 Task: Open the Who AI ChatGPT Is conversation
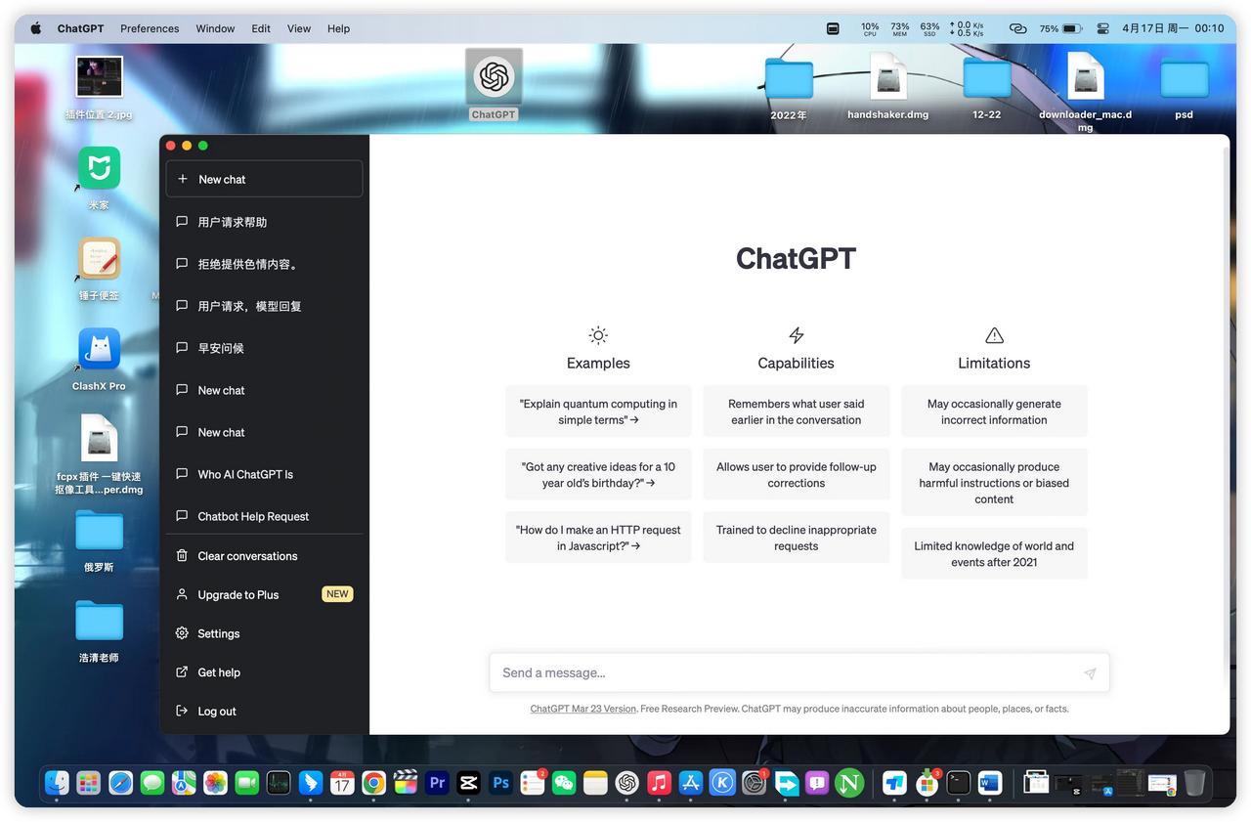pyautogui.click(x=264, y=474)
